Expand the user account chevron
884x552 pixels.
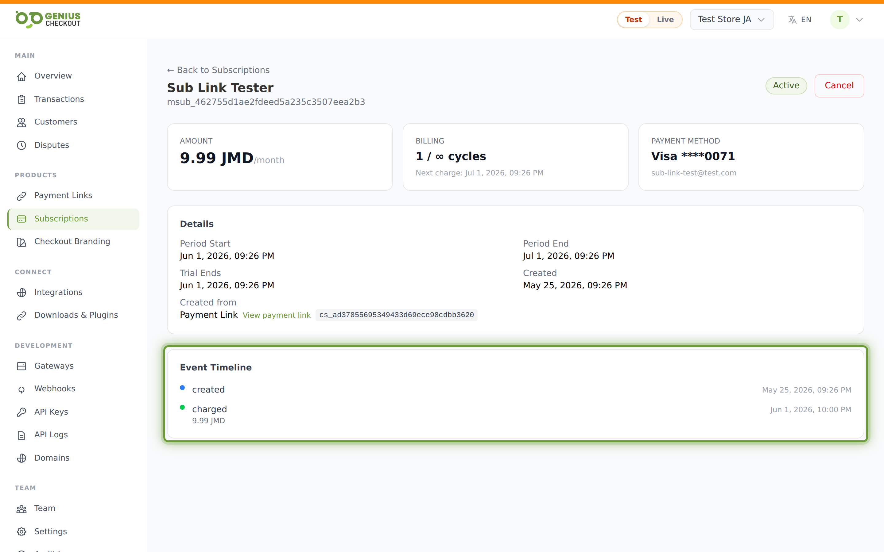click(859, 20)
